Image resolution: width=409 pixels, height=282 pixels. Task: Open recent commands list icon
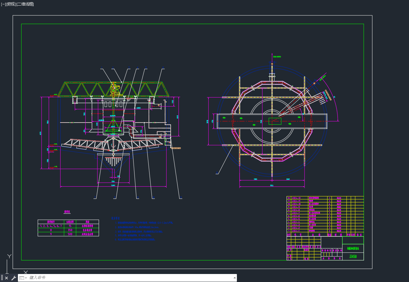[x=23, y=278]
